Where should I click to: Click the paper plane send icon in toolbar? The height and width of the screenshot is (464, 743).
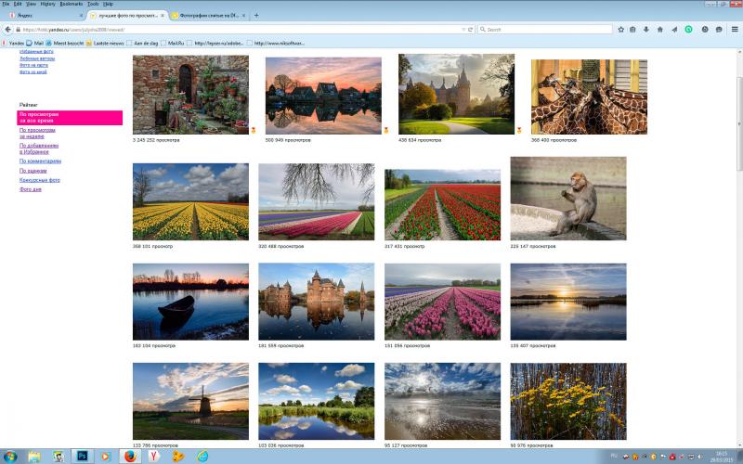point(674,30)
